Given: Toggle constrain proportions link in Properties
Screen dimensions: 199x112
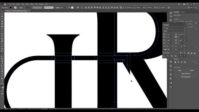Looking at the screenshot, I should 196,23.
